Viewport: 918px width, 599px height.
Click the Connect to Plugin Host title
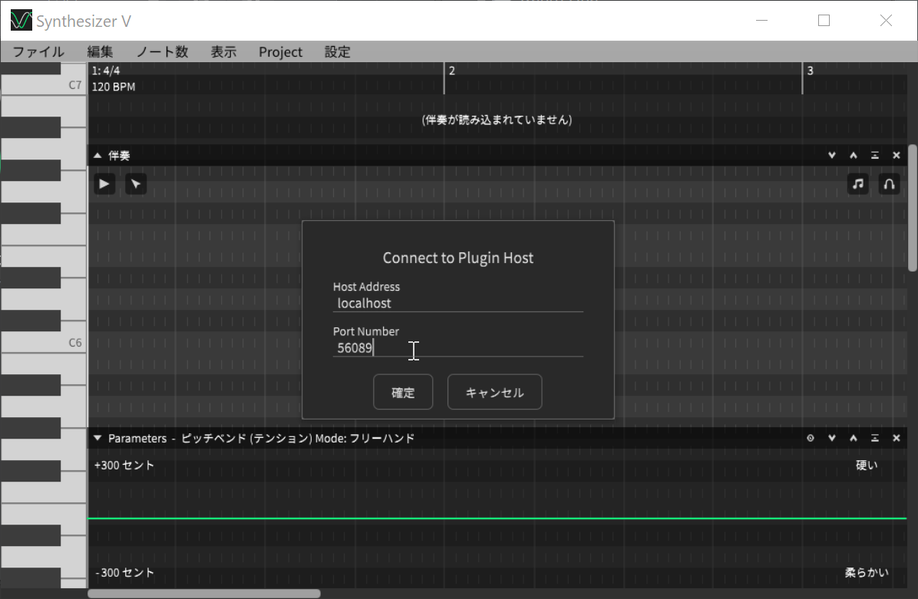click(457, 258)
